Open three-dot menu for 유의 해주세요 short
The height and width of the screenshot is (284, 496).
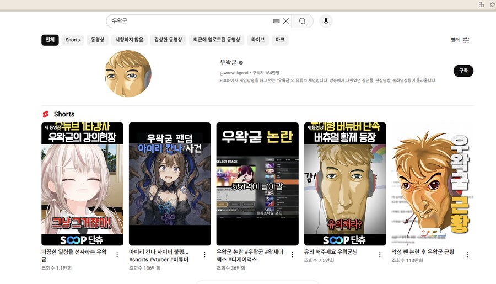pyautogui.click(x=380, y=255)
